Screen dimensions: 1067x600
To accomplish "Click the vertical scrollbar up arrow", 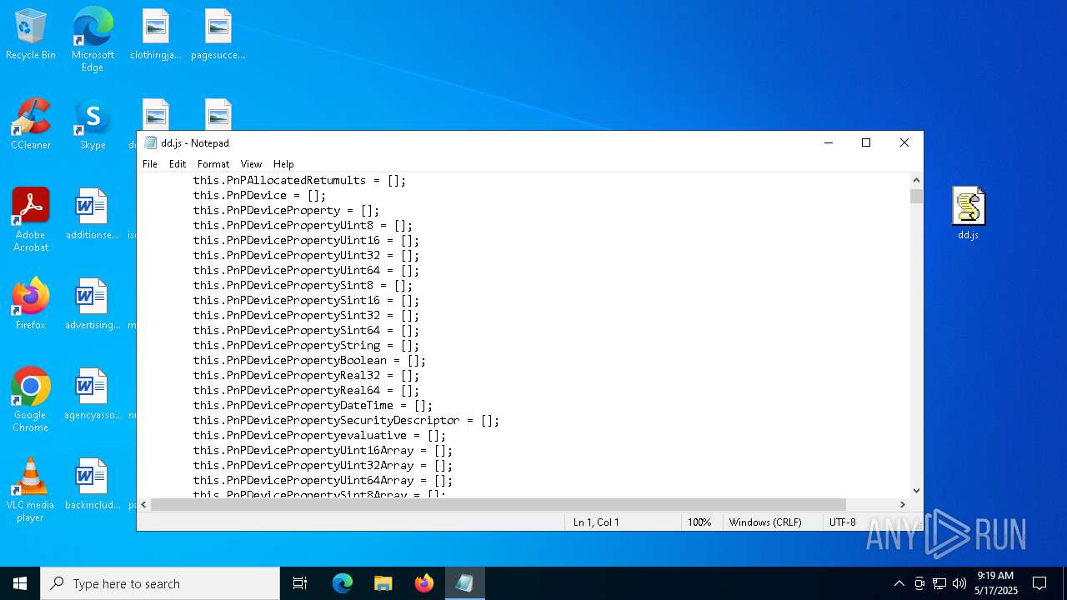I will 916,180.
